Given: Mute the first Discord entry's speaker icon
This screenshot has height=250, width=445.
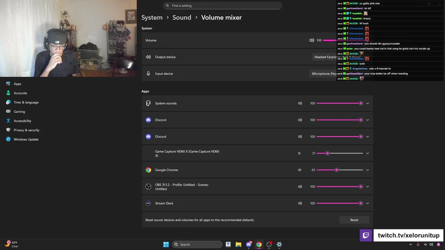Looking at the screenshot, I should pyautogui.click(x=300, y=120).
